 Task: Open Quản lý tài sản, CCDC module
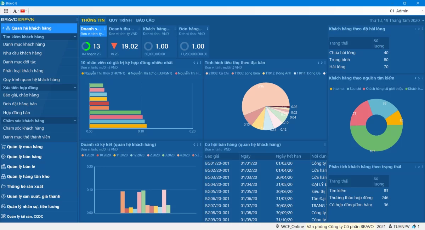pos(25,216)
